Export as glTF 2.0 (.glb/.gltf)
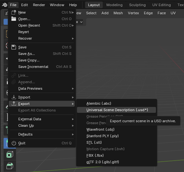184x172 pixels. [116, 162]
